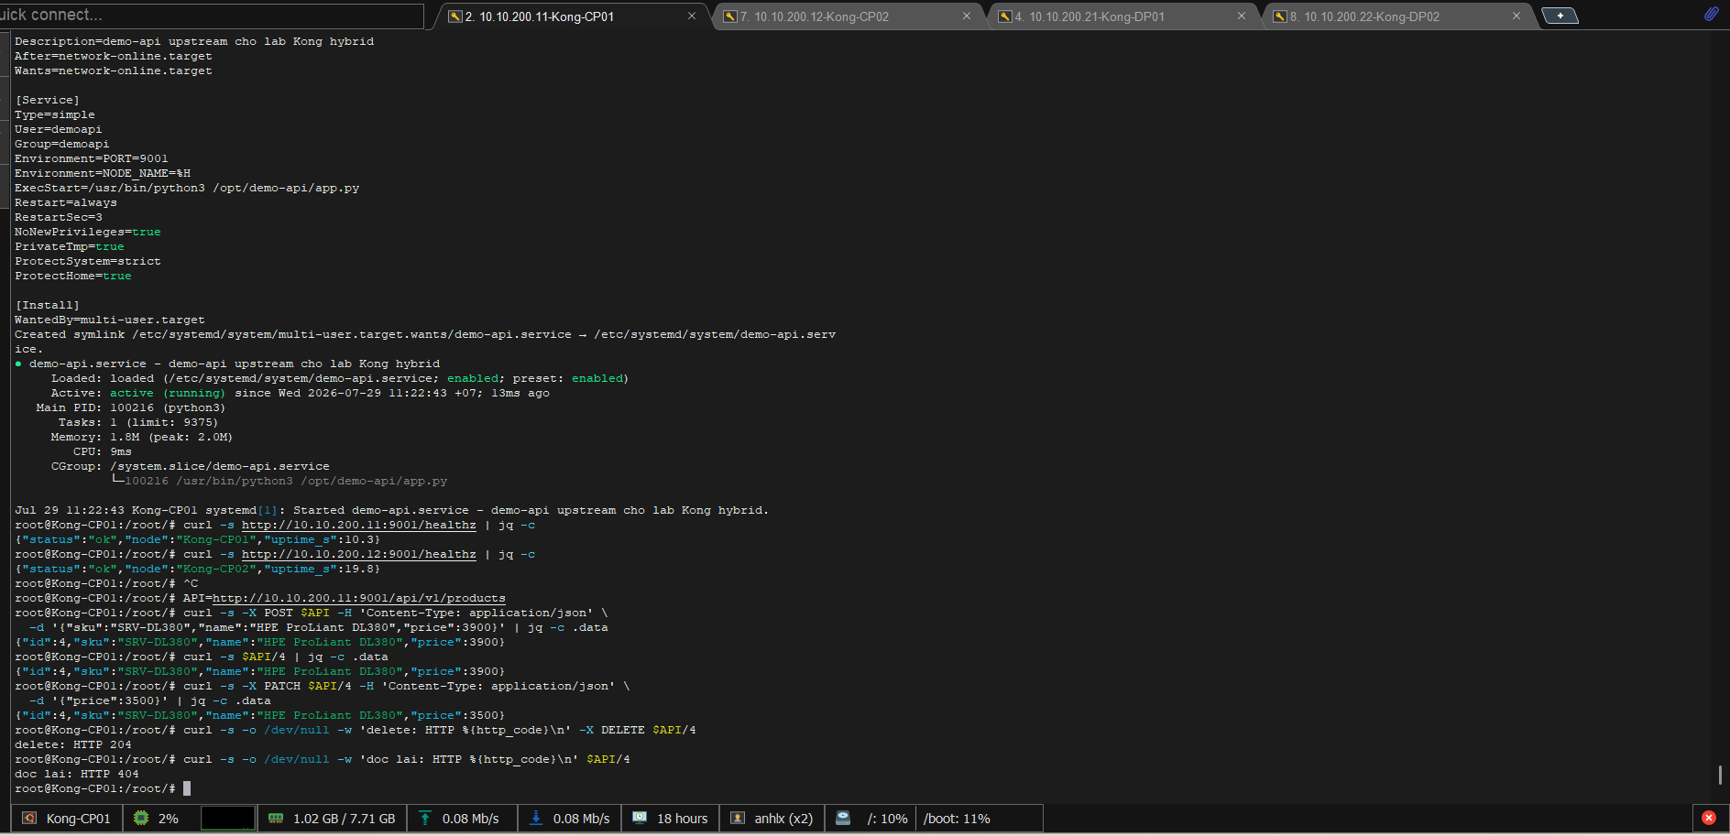Click the /boot: 11% disk entry
The width and height of the screenshot is (1730, 836).
[958, 819]
